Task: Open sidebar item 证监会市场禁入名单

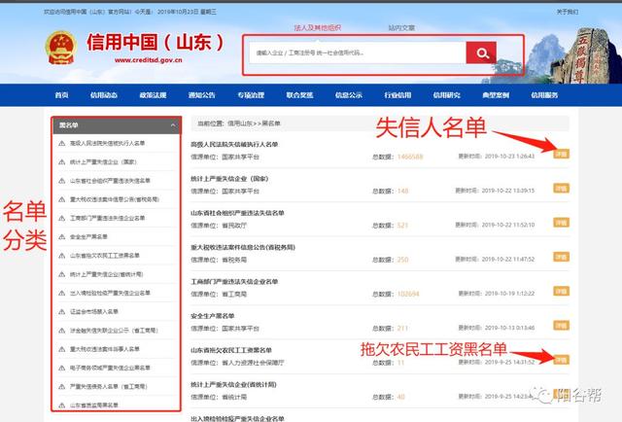Action: [x=94, y=311]
